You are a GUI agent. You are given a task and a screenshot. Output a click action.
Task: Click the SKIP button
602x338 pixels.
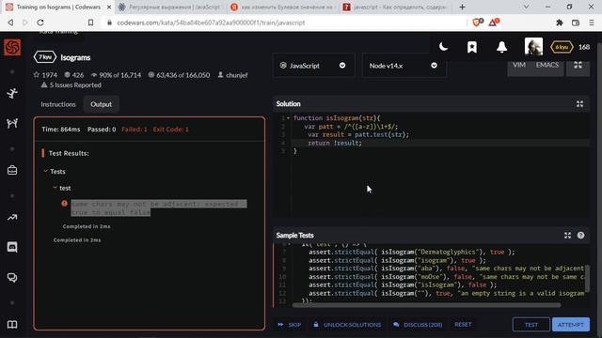(290, 325)
